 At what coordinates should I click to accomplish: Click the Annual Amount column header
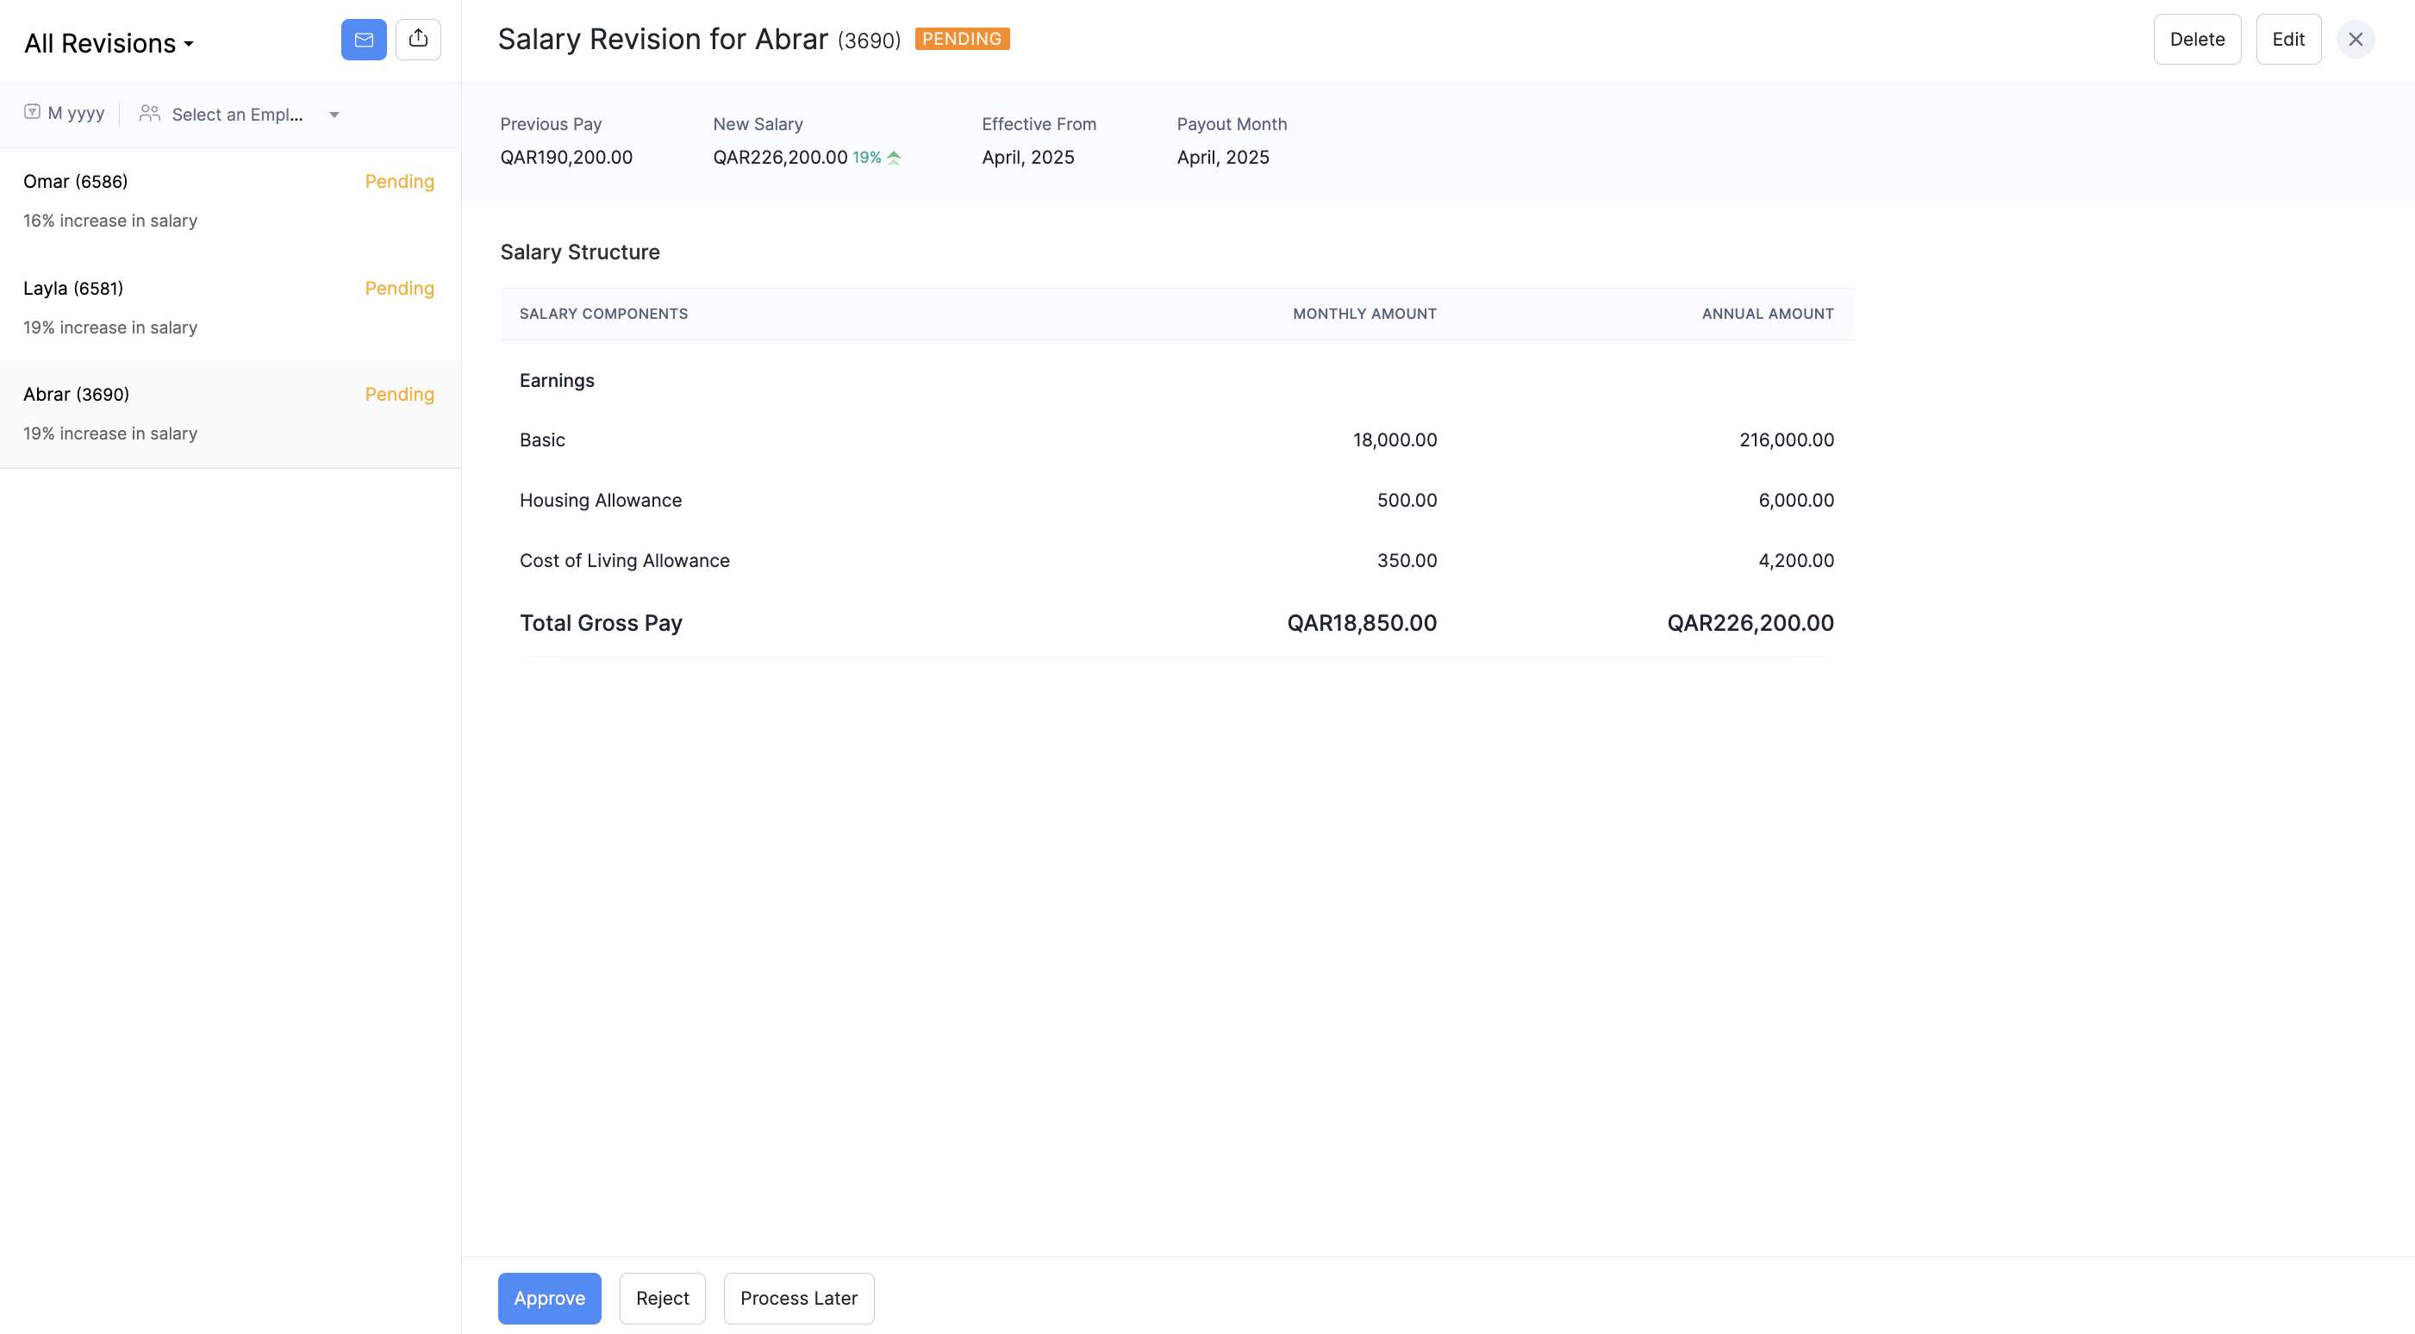pos(1767,313)
